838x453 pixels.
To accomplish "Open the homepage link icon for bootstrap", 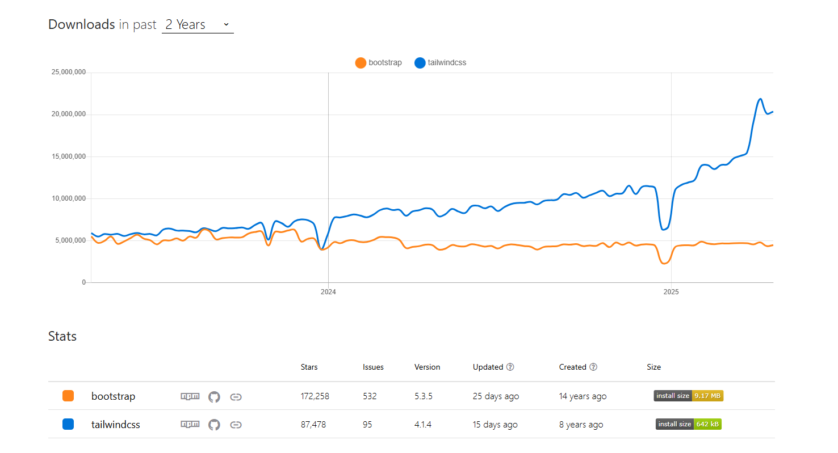I will coord(236,397).
